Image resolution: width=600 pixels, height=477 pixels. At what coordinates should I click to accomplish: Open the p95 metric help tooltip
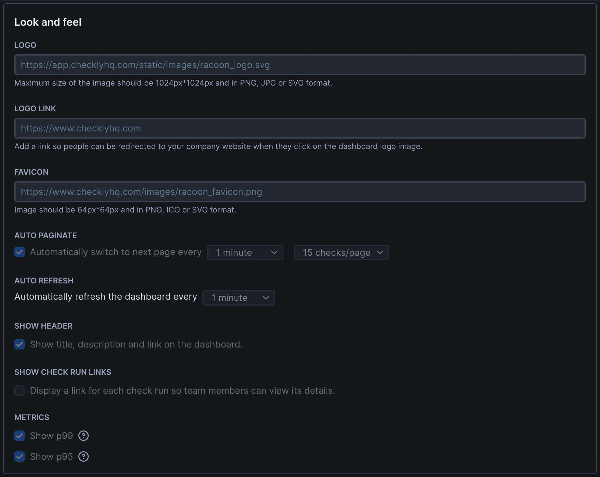click(83, 457)
